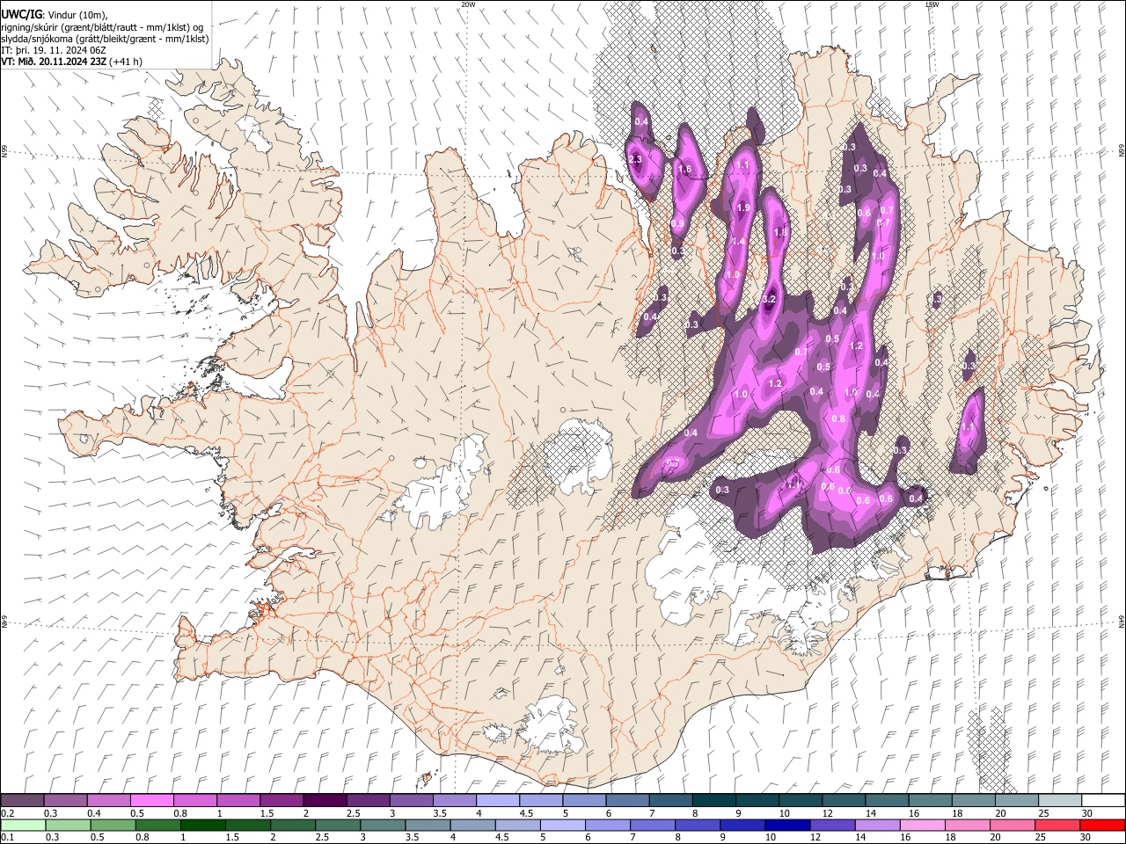The image size is (1126, 844).
Task: Click the '0.2' label in snow legend
Action: (7, 813)
